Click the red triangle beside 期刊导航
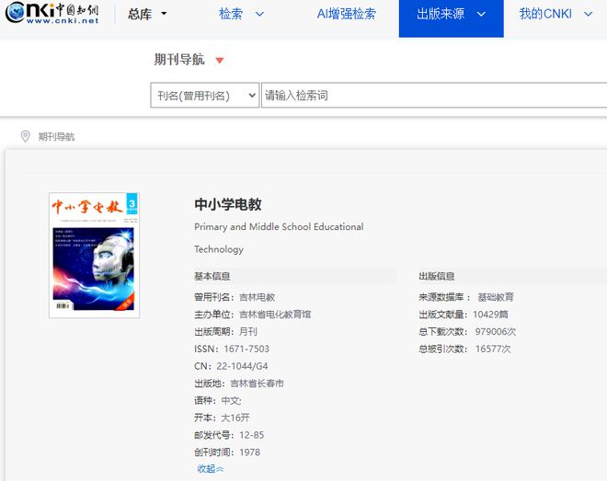This screenshot has height=481, width=607. [x=220, y=61]
